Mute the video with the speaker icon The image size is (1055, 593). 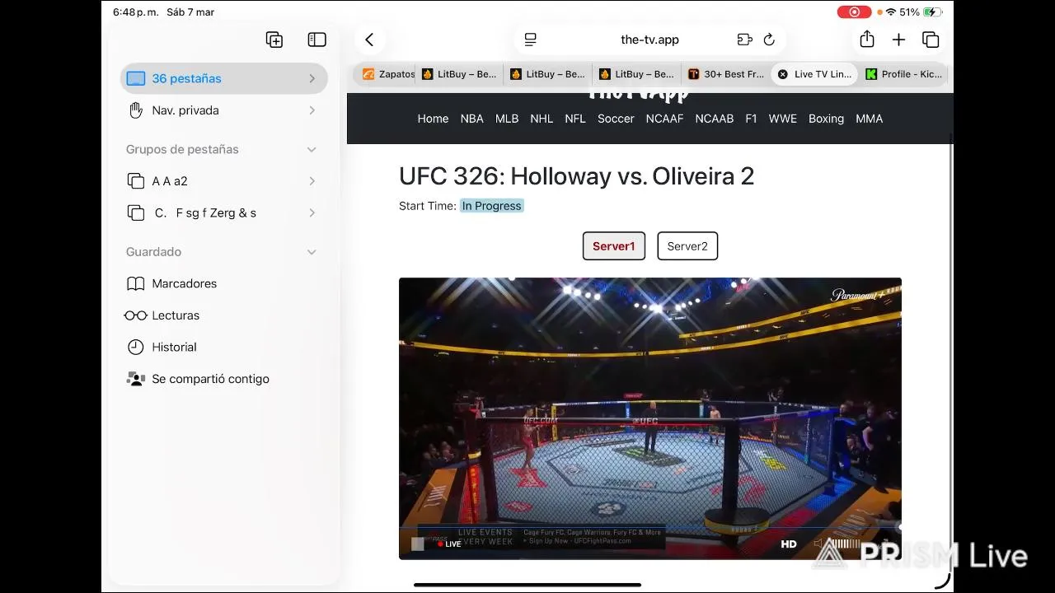click(x=818, y=544)
